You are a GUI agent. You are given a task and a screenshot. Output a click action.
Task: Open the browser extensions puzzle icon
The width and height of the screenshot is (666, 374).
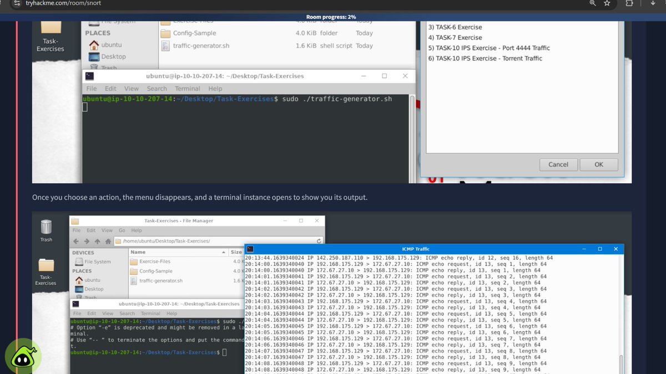click(629, 3)
